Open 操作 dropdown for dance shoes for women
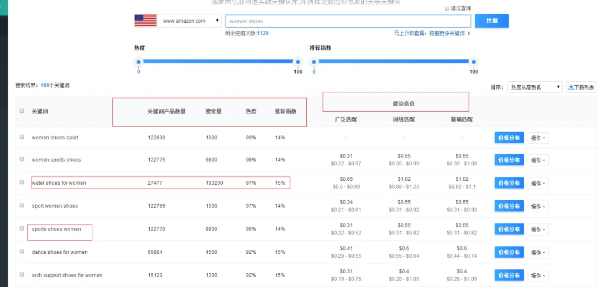 pyautogui.click(x=538, y=252)
